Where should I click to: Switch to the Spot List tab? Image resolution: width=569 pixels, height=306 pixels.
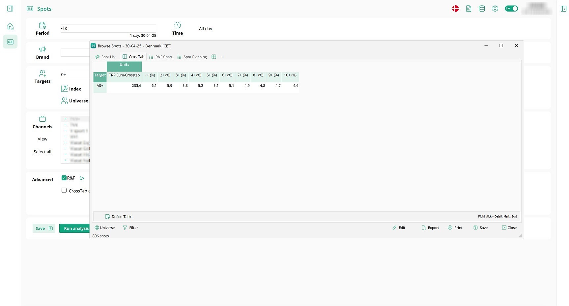tap(106, 57)
